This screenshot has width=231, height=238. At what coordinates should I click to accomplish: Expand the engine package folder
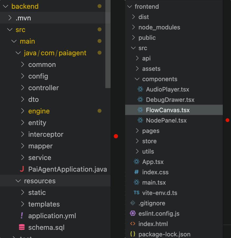[23, 111]
